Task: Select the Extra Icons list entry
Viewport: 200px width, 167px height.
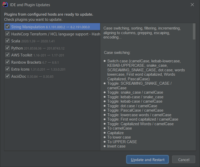Action: point(38,69)
